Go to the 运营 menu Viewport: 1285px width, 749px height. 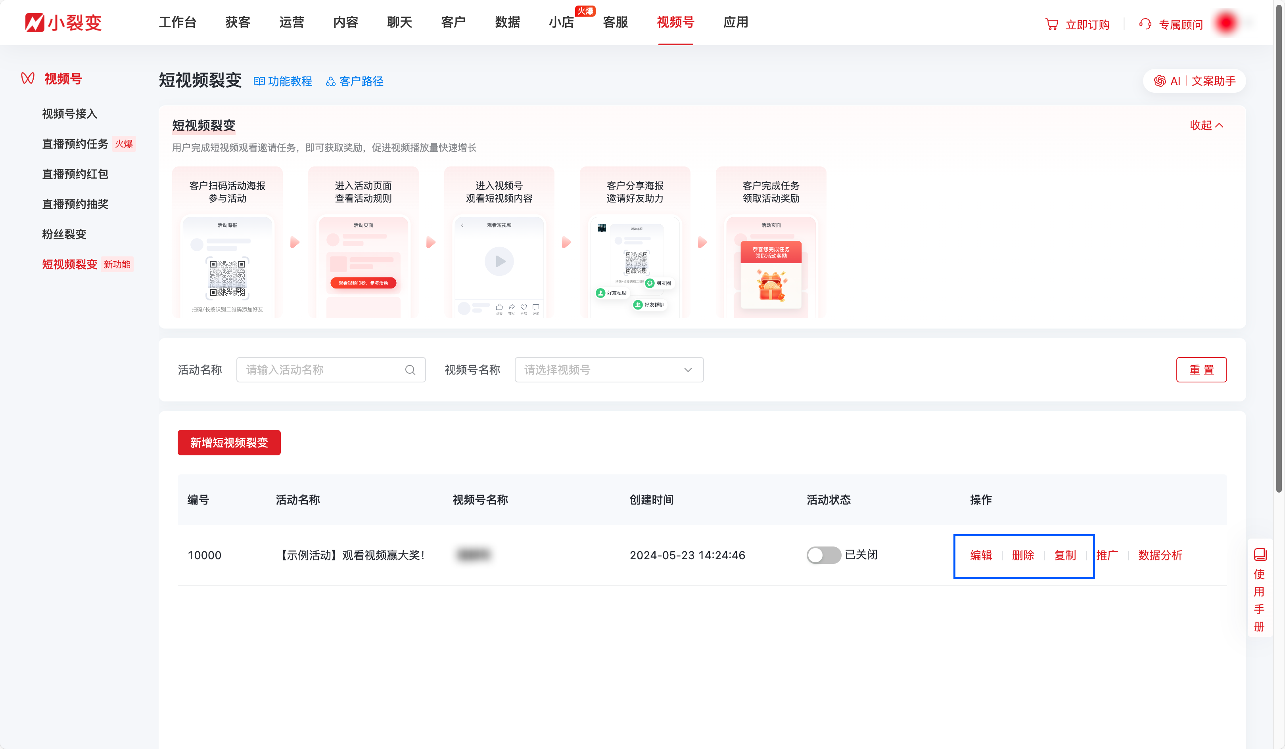(292, 23)
